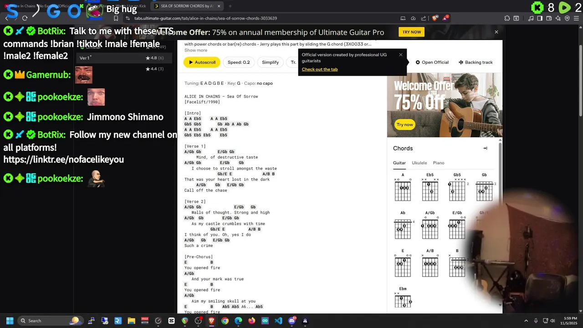Open Discord from the taskbar

292,321
